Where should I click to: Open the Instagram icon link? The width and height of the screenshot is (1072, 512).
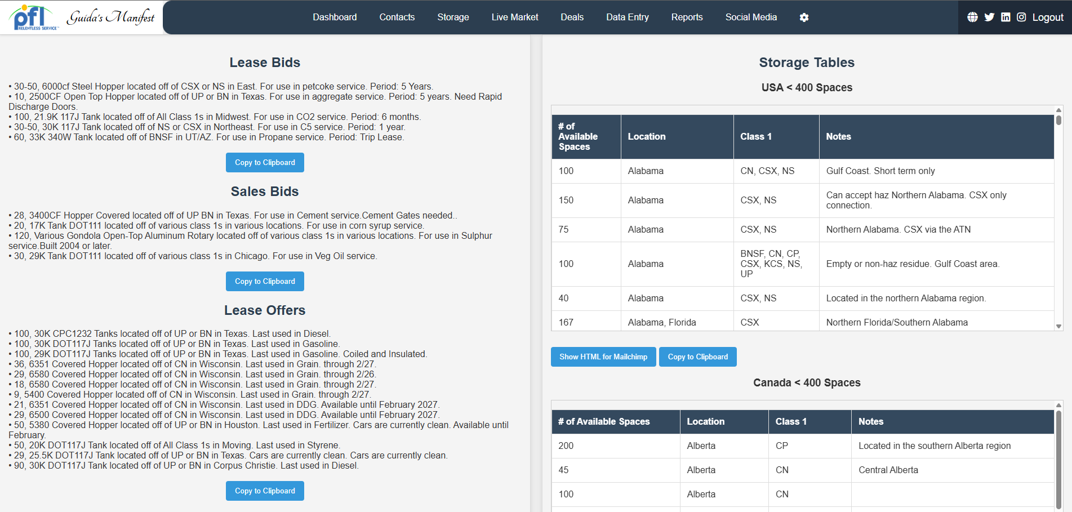tap(1021, 17)
